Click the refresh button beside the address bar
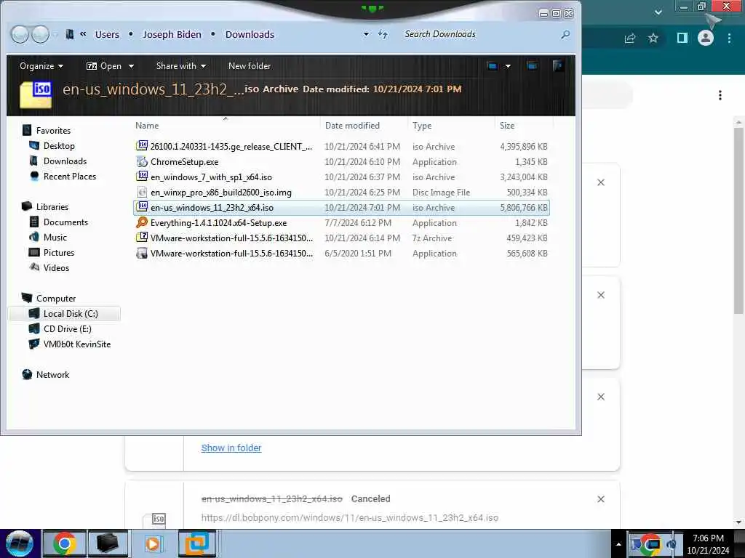This screenshot has height=558, width=745. [x=383, y=34]
